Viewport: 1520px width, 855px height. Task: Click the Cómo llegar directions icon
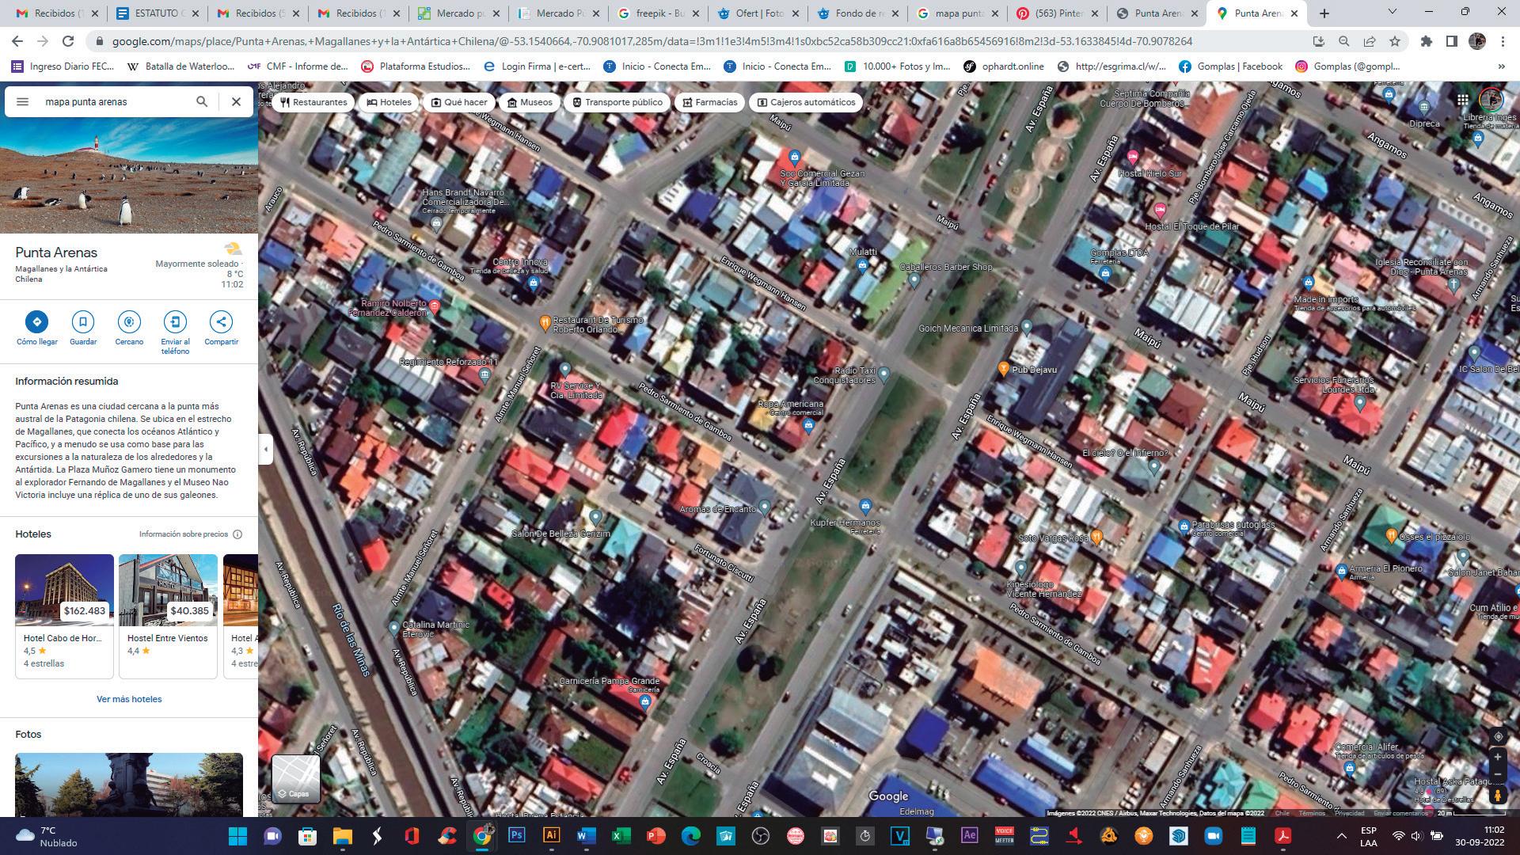[x=36, y=321]
